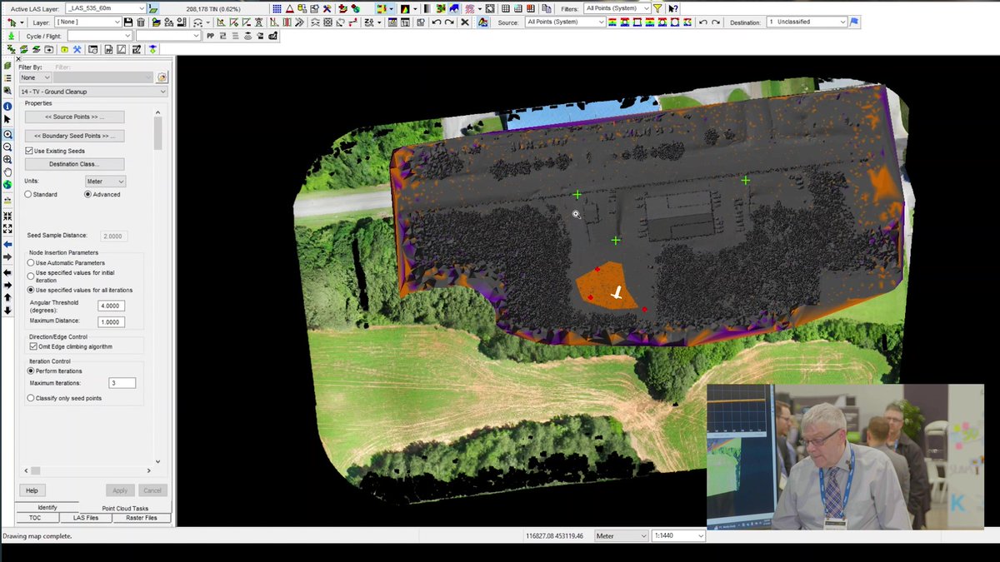
Task: Open the point colorization color picker dropdown
Action: [x=391, y=7]
